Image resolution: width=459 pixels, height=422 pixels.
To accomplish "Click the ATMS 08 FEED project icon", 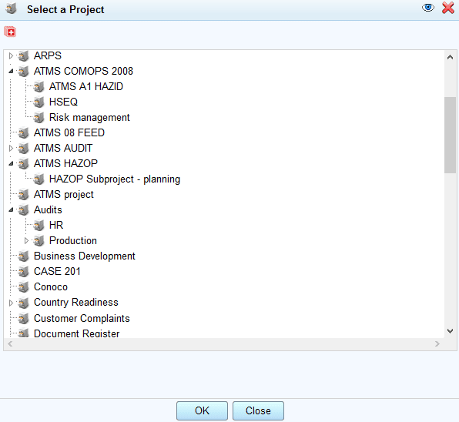I will pos(23,133).
